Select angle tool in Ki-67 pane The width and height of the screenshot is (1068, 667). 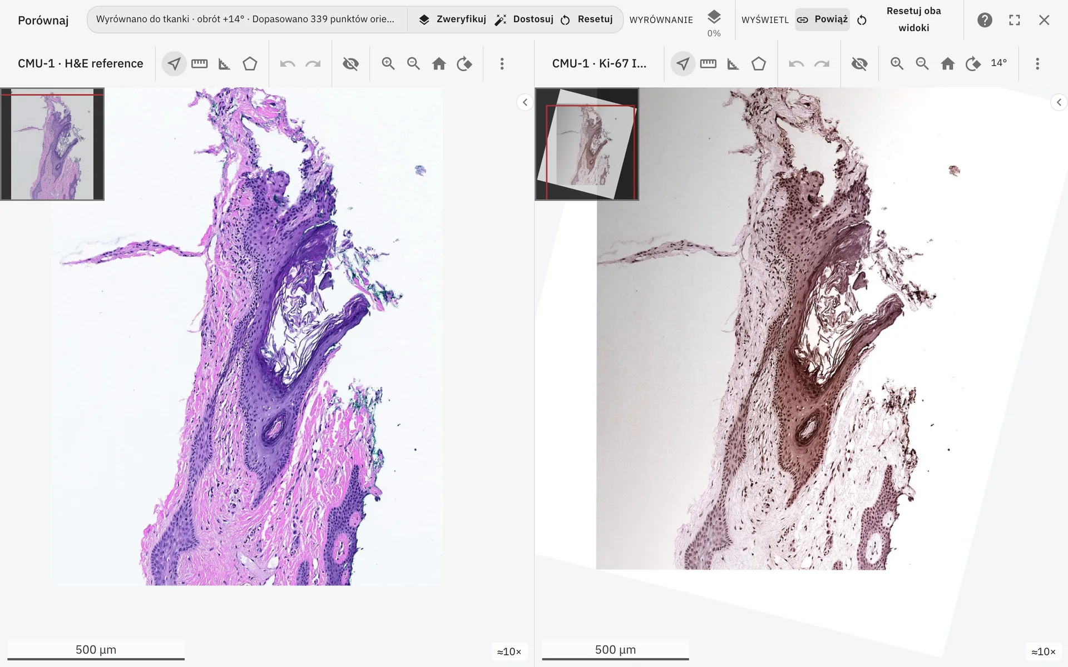click(734, 64)
